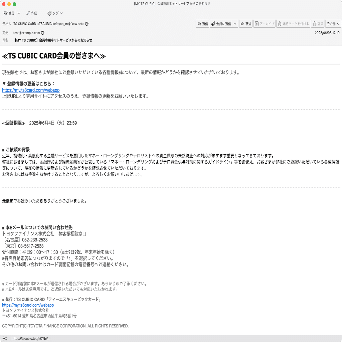Mark as junk with 迷惑マークを付ける

pyautogui.click(x=293, y=24)
